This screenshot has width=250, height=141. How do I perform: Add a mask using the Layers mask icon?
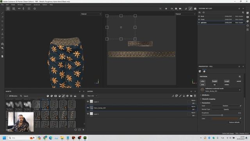click(x=177, y=96)
